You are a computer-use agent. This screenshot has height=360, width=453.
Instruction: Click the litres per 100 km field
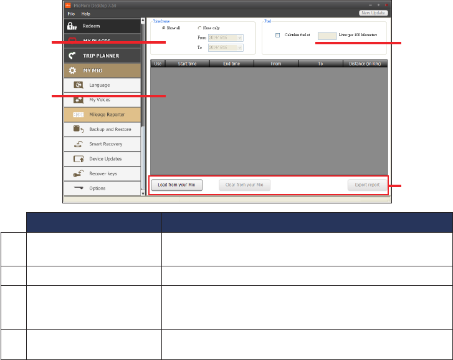click(327, 36)
